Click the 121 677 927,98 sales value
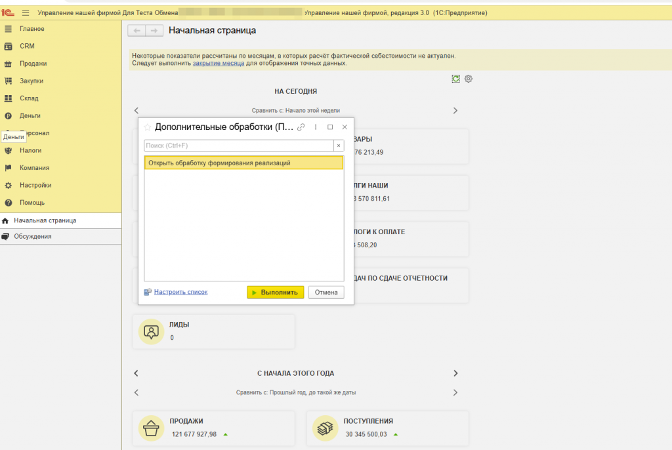Screen dimensions: 672x450 tap(194, 434)
